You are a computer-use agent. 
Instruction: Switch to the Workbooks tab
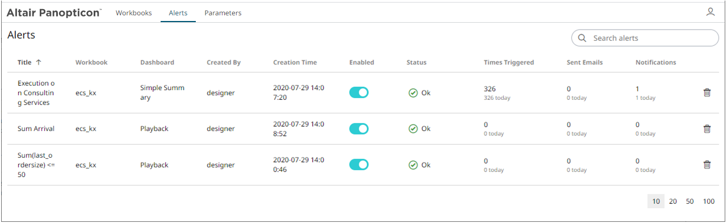134,12
